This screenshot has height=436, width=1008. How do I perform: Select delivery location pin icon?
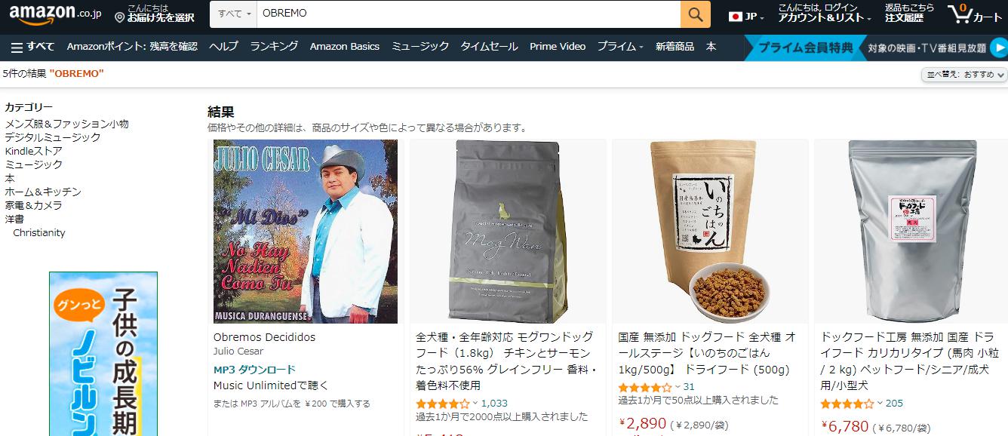point(119,17)
